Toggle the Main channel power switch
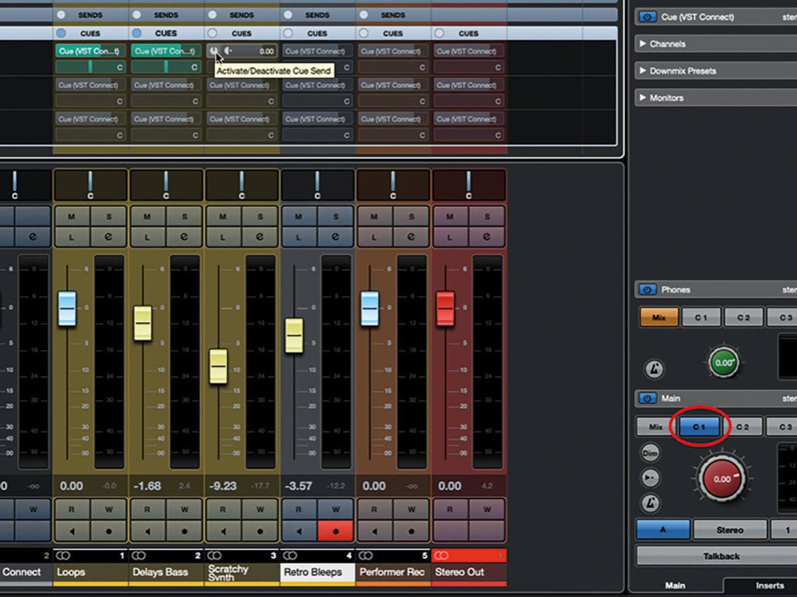 (647, 398)
